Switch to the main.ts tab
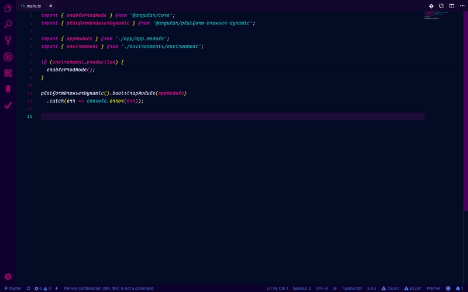 (x=33, y=6)
